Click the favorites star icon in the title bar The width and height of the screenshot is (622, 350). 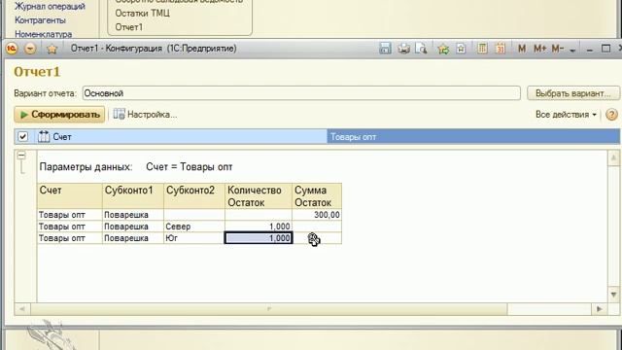(52, 49)
